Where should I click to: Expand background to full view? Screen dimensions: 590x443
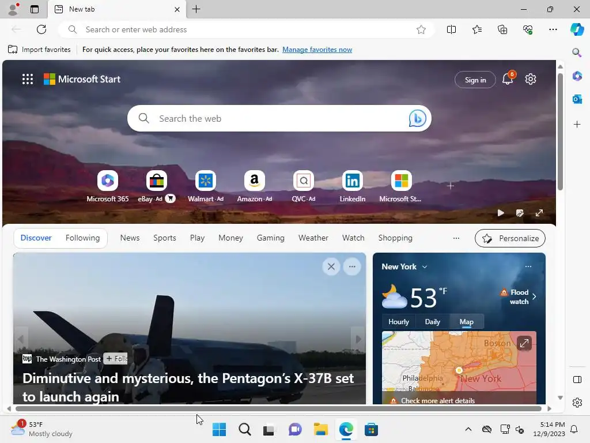point(539,213)
